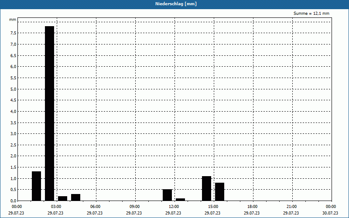Screen dimensions: 349x218
Task: Click the 0,0 y-axis value
Action: pyautogui.click(x=14, y=201)
